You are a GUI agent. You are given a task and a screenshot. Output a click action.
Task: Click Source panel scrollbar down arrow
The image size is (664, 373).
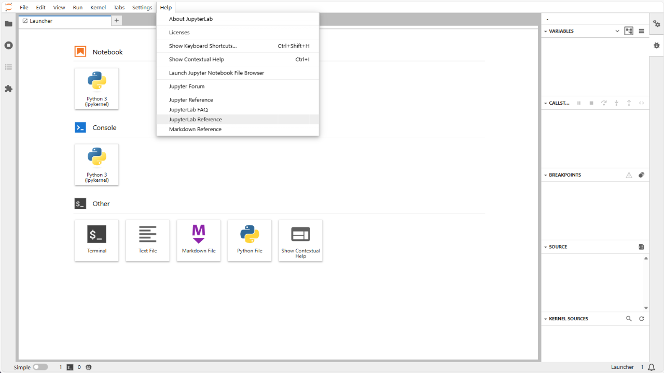646,308
